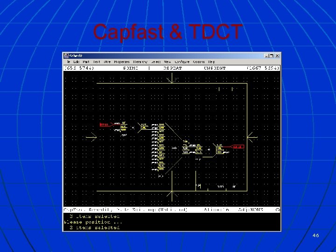Click the Schedit title bar app icon
The height and width of the screenshot is (252, 336).
coord(66,56)
